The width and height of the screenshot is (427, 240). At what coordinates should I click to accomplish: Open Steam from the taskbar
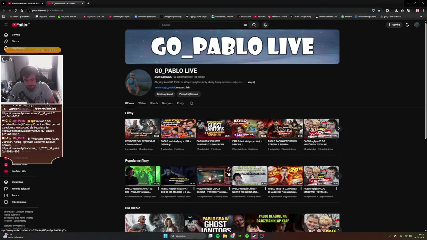point(254,236)
